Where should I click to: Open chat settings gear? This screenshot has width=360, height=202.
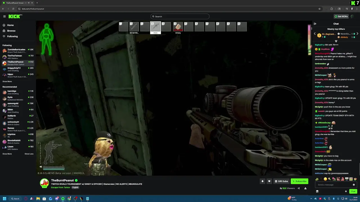tap(346, 191)
